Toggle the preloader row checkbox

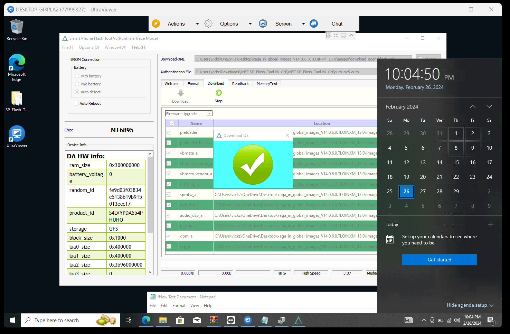click(x=169, y=132)
